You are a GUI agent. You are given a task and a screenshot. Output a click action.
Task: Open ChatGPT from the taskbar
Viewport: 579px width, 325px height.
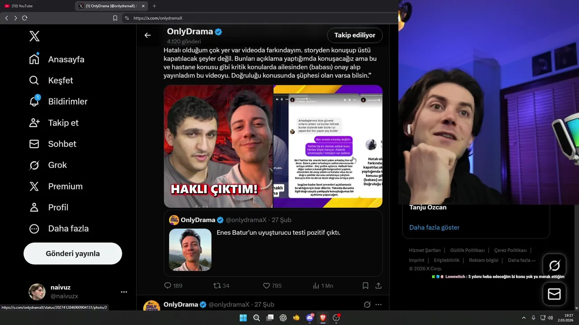pos(283,318)
